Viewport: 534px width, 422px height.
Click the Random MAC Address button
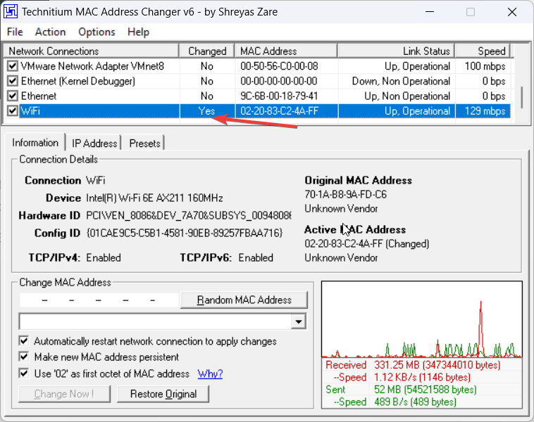tap(244, 300)
